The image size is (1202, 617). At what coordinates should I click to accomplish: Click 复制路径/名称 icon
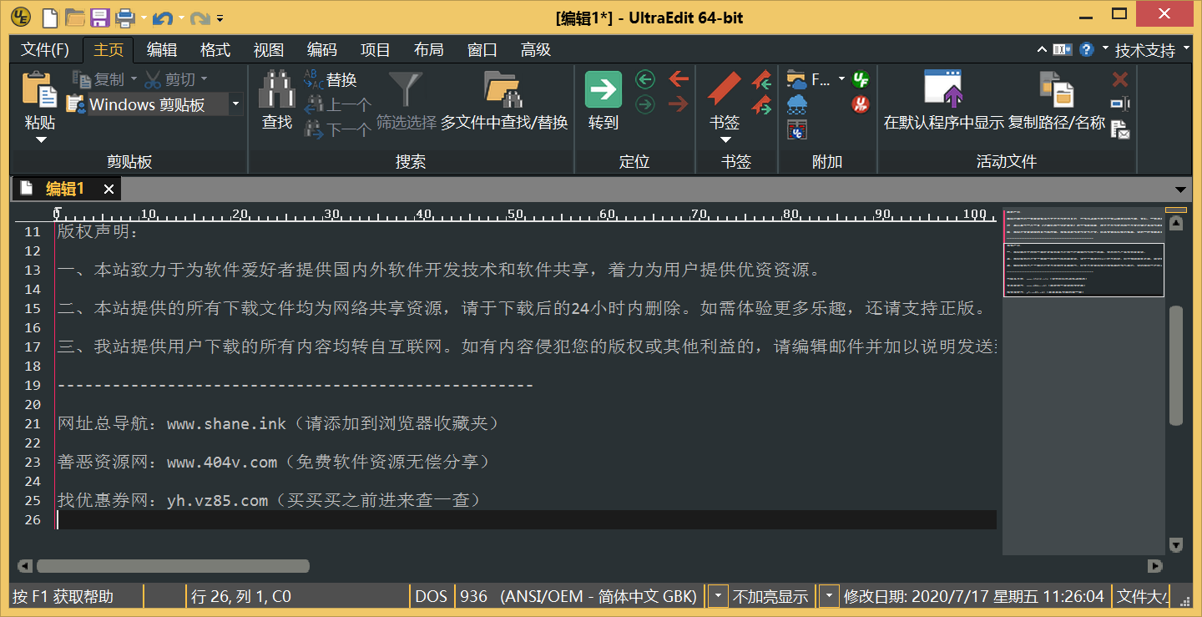(1056, 89)
